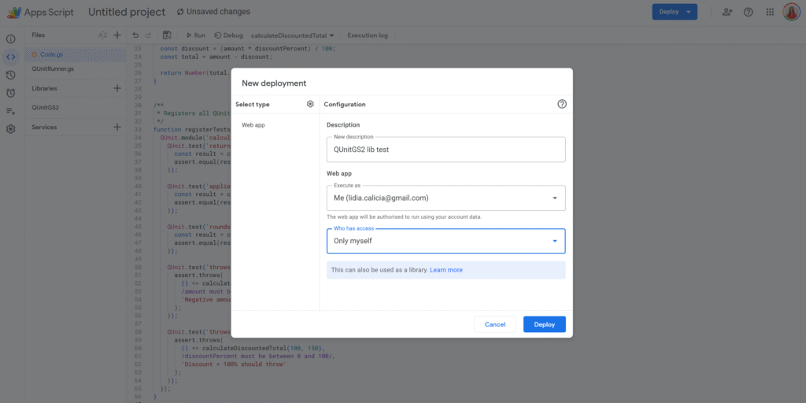This screenshot has height=403, width=806.
Task: Click the Configuration help question mark icon
Action: [x=562, y=104]
